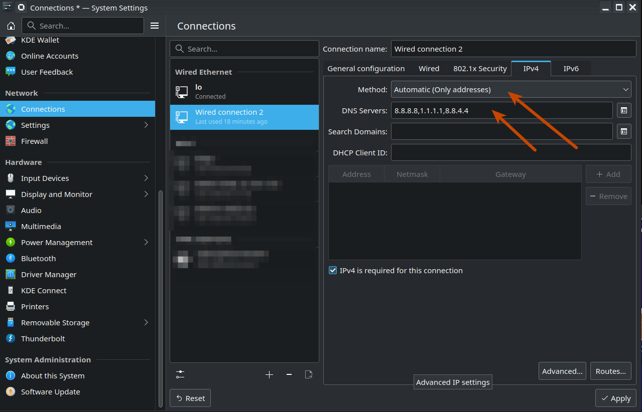This screenshot has width=642, height=412.
Task: Click the Removable Storage icon
Action: [11, 323]
